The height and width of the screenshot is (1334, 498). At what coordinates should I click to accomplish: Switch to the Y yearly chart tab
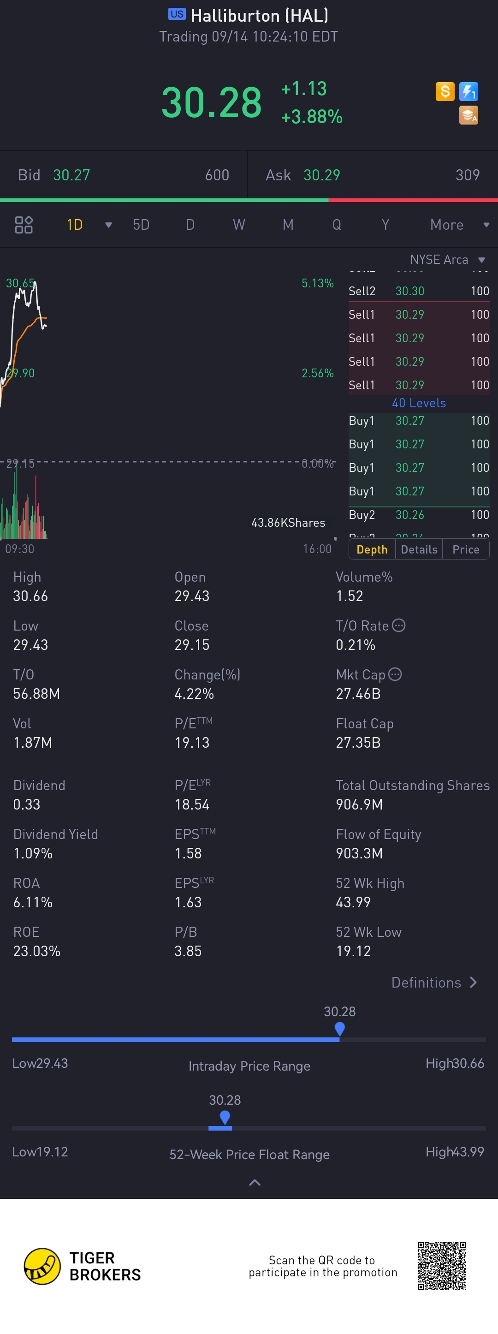385,225
